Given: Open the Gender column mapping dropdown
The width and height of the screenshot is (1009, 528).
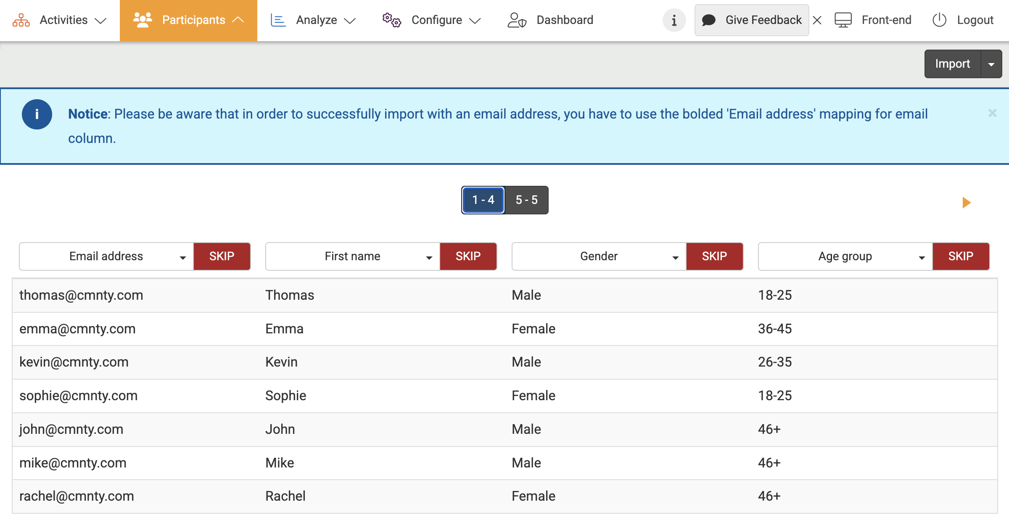Looking at the screenshot, I should coord(599,256).
